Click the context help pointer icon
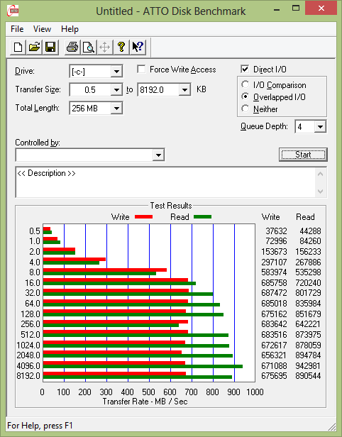Screen dimensions: 342x437 click(x=138, y=47)
